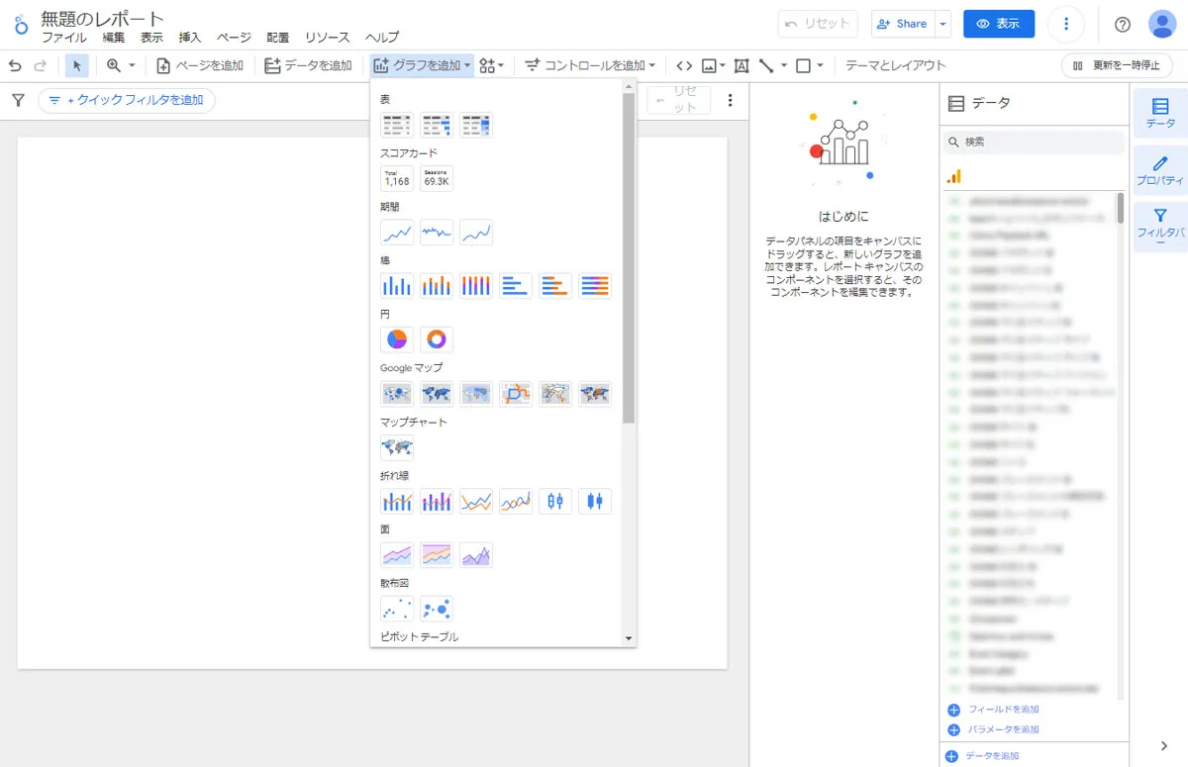Click the undo arrow icon
Viewport: 1188px width, 767px height.
click(15, 65)
